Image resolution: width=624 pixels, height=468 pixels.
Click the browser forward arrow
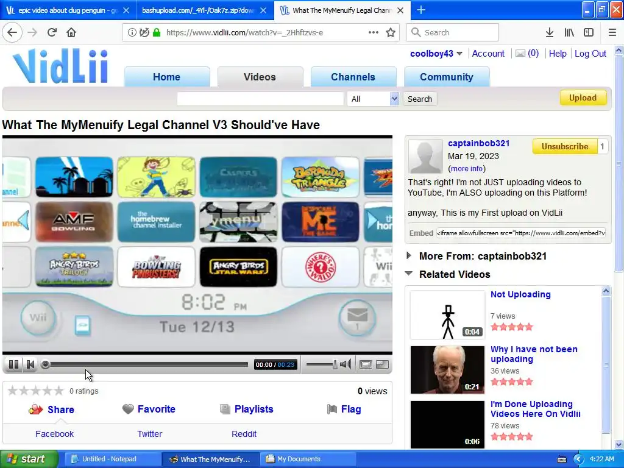[x=32, y=32]
